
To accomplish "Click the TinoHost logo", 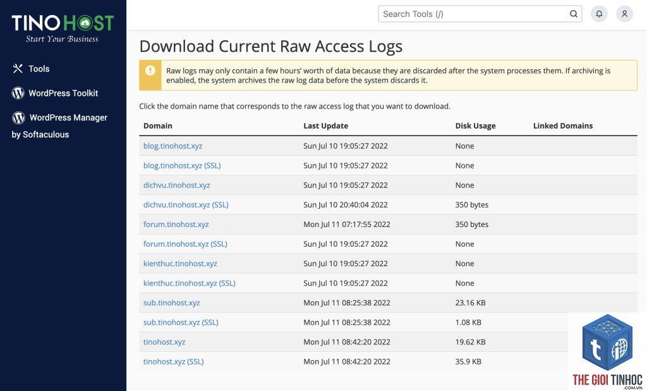I will tap(63, 28).
